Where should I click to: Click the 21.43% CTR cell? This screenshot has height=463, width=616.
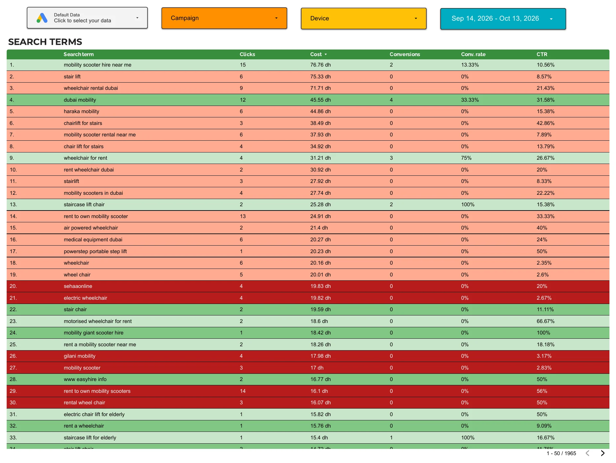(545, 88)
